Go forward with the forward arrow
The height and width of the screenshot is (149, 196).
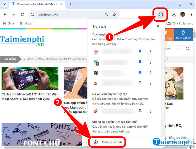[13, 15]
